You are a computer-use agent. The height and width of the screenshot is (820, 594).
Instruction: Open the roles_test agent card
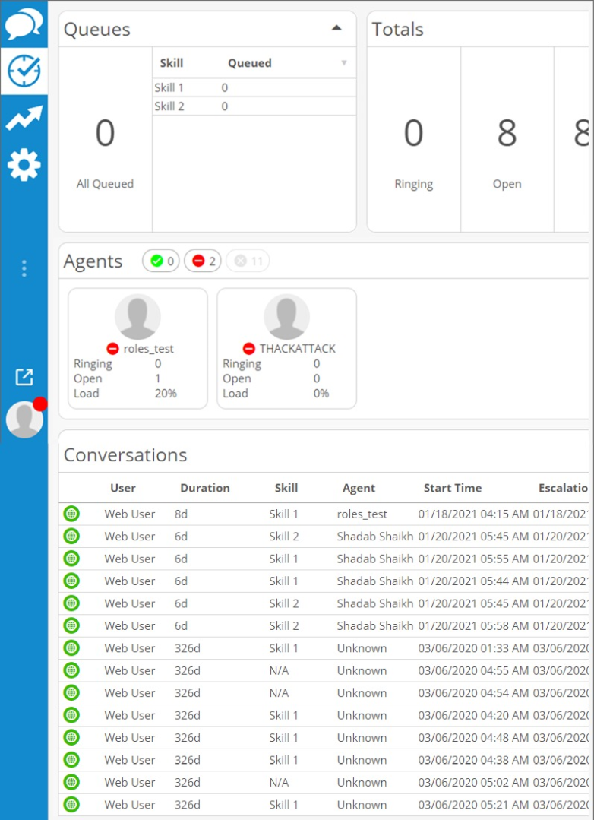(137, 348)
